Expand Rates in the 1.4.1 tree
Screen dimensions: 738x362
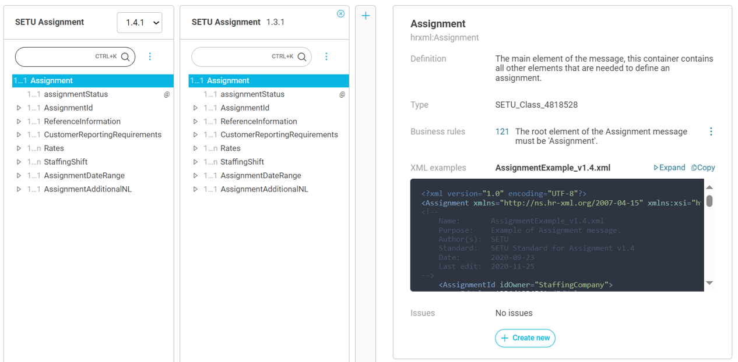(x=19, y=148)
